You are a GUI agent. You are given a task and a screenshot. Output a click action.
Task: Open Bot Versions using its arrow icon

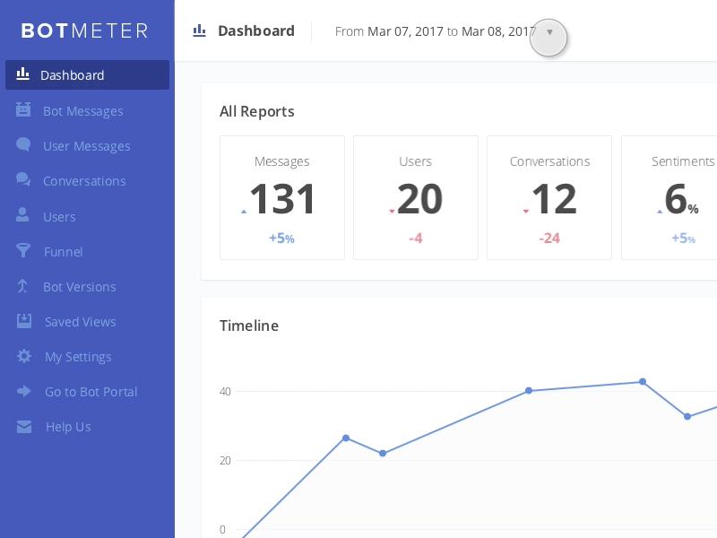(23, 286)
